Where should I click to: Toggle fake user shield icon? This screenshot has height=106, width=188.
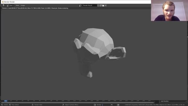click(98, 5)
